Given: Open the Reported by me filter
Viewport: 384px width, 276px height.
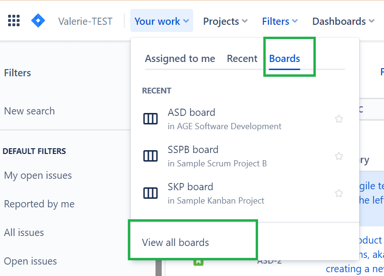Looking at the screenshot, I should [x=39, y=204].
